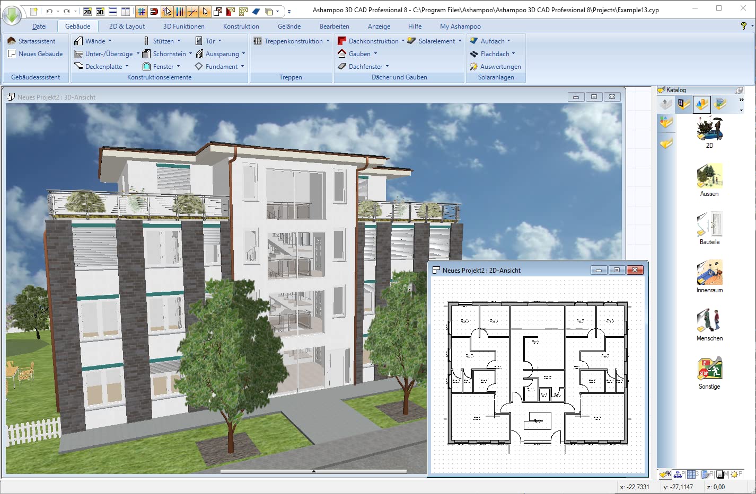
Task: Toggle the red magnet snap button
Action: pyautogui.click(x=154, y=11)
